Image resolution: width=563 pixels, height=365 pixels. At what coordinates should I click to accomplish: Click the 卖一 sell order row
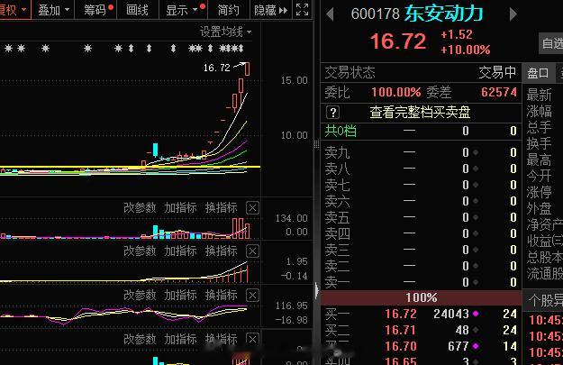pyautogui.click(x=421, y=282)
